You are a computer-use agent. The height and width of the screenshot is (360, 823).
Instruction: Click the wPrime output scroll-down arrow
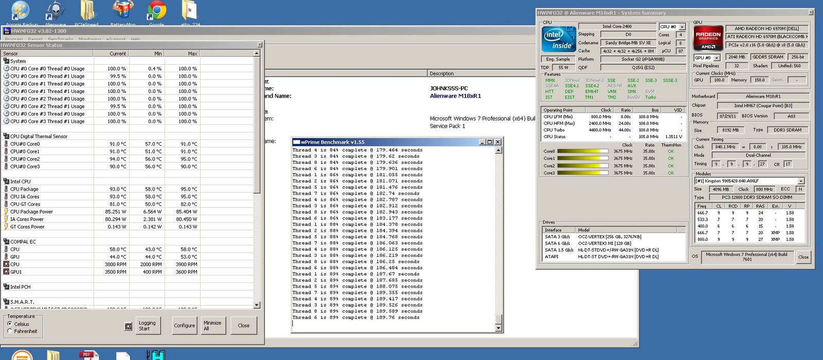(x=498, y=328)
